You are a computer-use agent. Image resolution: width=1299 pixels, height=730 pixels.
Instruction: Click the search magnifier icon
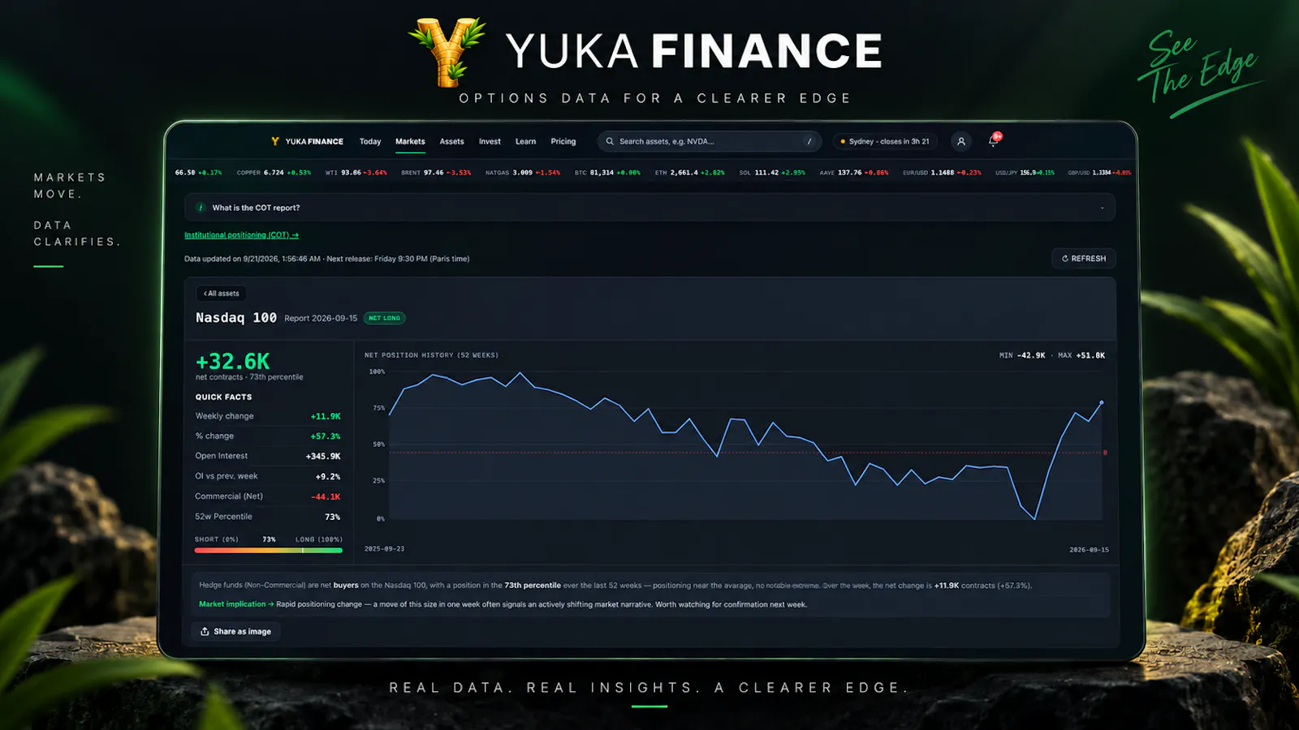click(610, 141)
